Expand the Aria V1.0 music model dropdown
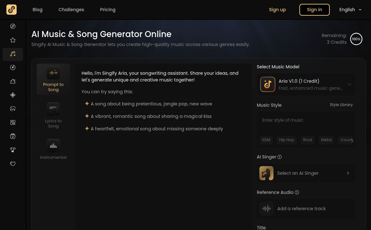Viewport: 371px width, 230px height. click(x=350, y=84)
